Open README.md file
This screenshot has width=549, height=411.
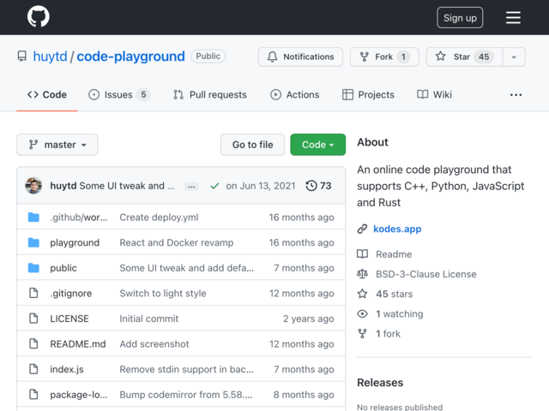click(78, 344)
